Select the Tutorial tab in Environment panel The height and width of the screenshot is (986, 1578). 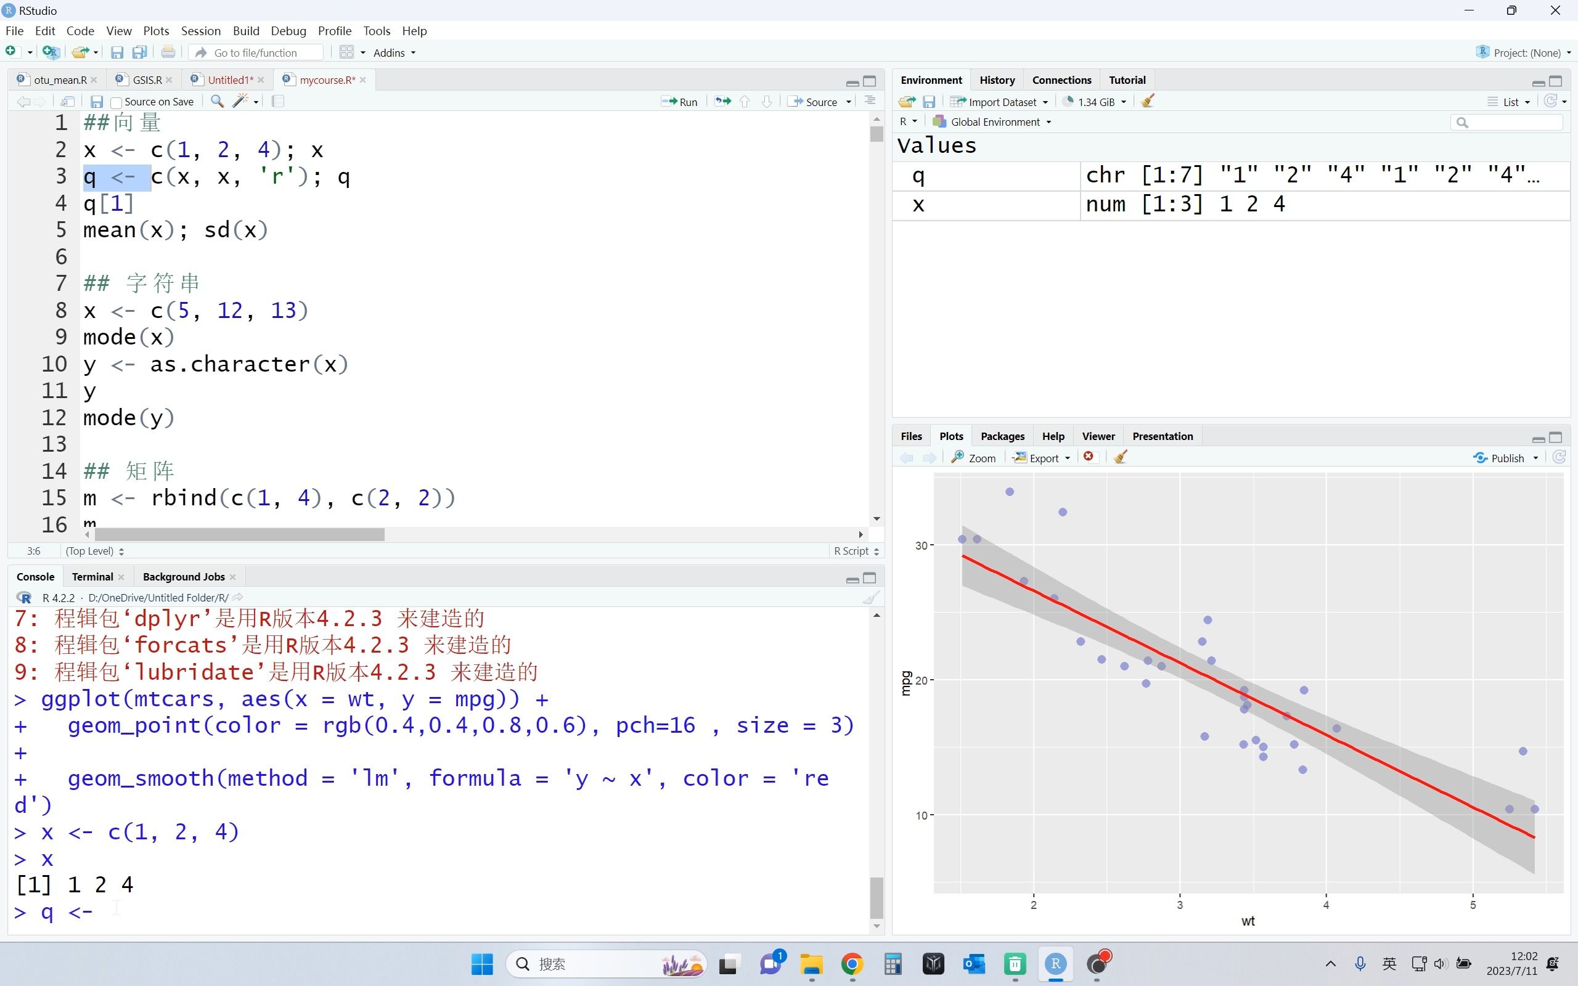(1127, 79)
